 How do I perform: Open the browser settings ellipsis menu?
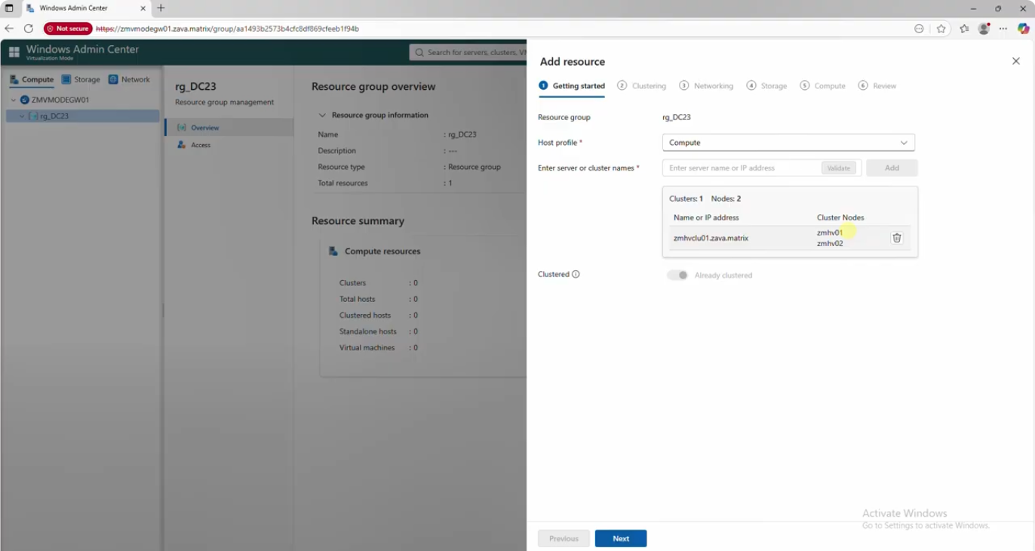coord(1003,28)
